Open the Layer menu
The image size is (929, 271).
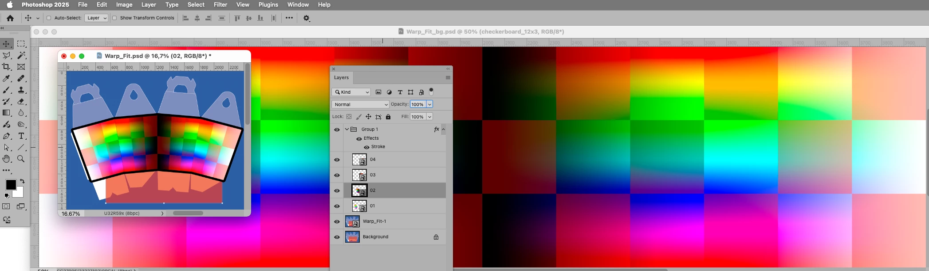[149, 4]
